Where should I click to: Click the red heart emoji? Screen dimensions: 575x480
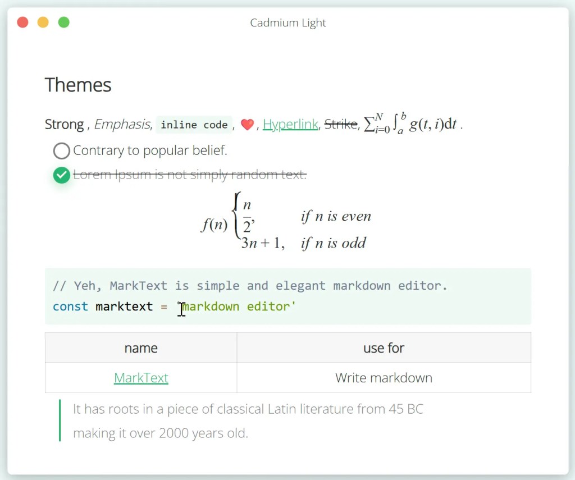pos(247,125)
